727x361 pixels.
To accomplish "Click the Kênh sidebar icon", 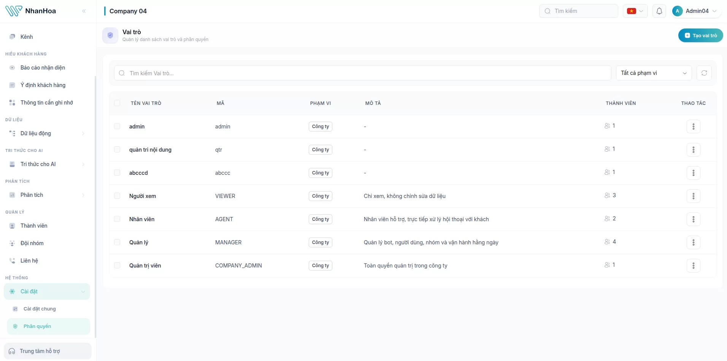I will pos(12,37).
